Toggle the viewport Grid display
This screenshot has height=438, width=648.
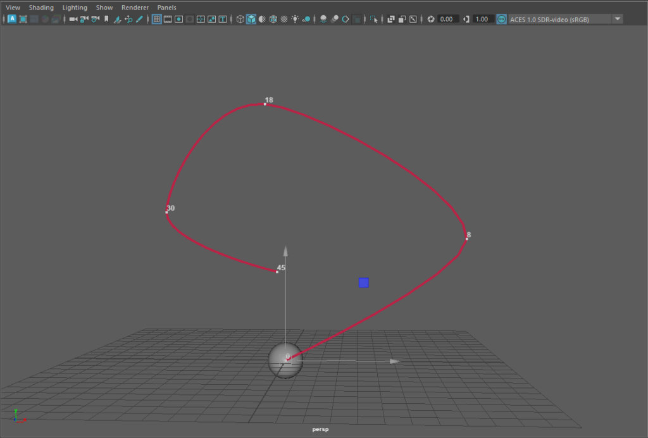157,19
